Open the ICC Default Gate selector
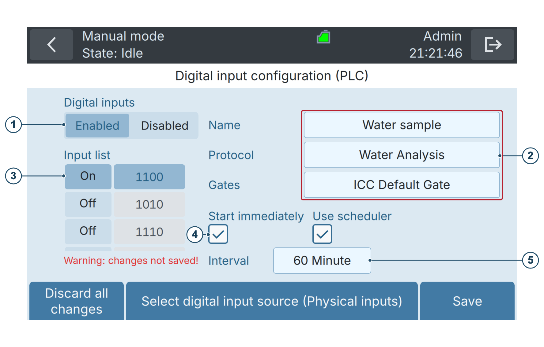This screenshot has height=347, width=544. pos(402,185)
